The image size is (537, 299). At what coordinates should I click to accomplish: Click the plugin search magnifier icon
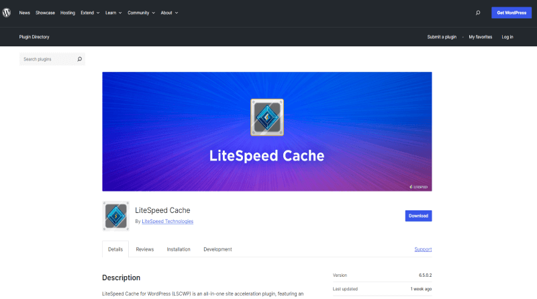click(79, 59)
